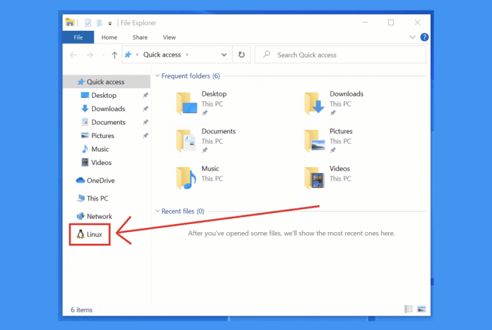Open the Linux entry in navigation pane

click(90, 234)
